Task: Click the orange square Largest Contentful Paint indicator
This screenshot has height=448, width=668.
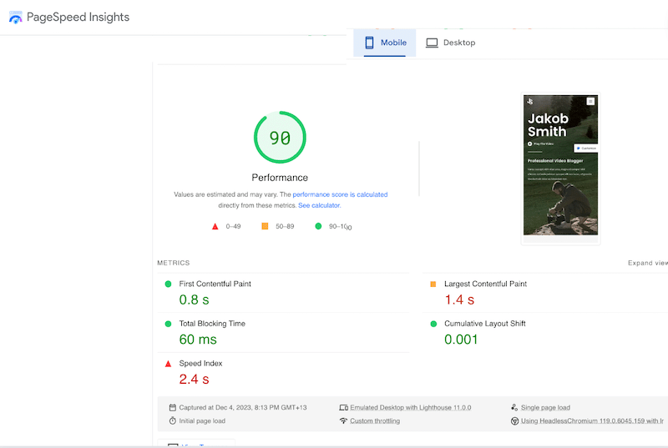Action: pos(433,284)
